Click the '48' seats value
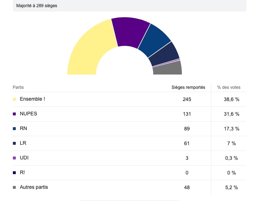 [187, 187]
